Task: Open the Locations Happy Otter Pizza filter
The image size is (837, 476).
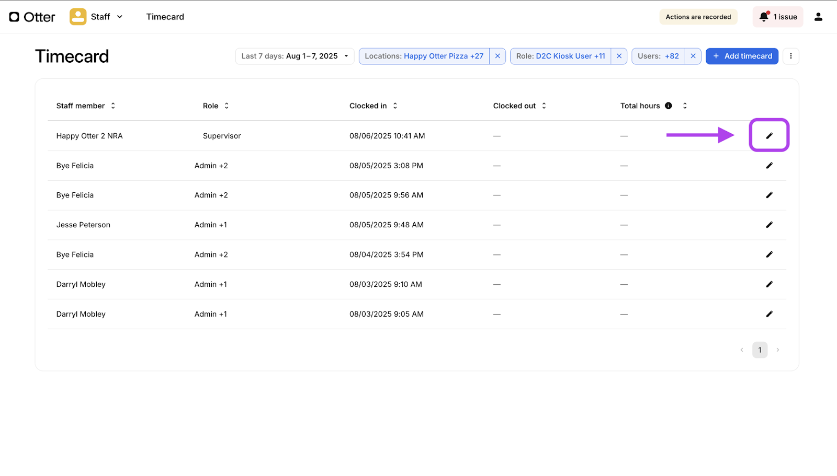Action: click(x=424, y=56)
